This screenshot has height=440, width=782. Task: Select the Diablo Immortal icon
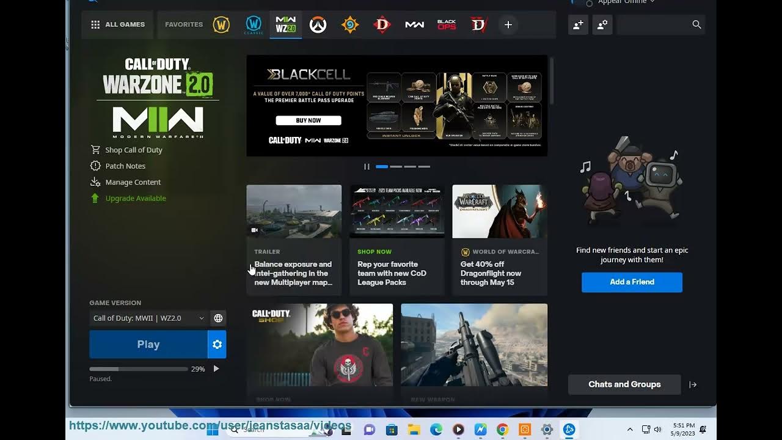(x=478, y=24)
